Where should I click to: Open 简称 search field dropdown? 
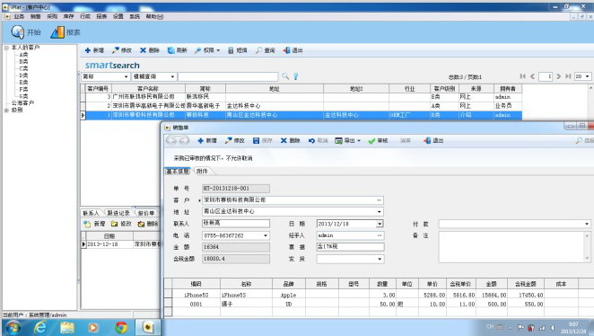click(x=127, y=76)
